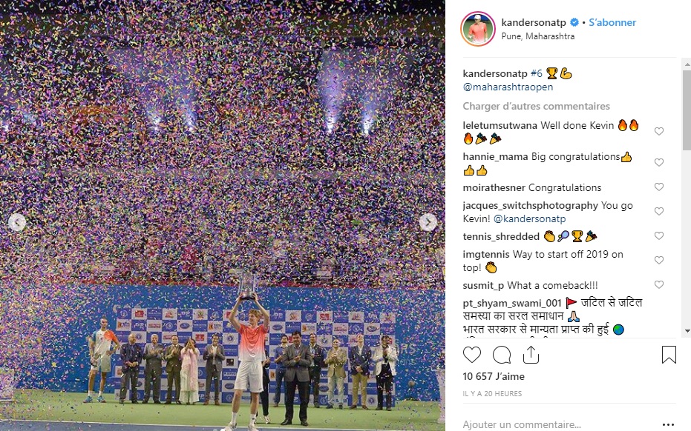The width and height of the screenshot is (691, 431).
Task: Share the post via share icon
Action: pos(531,355)
